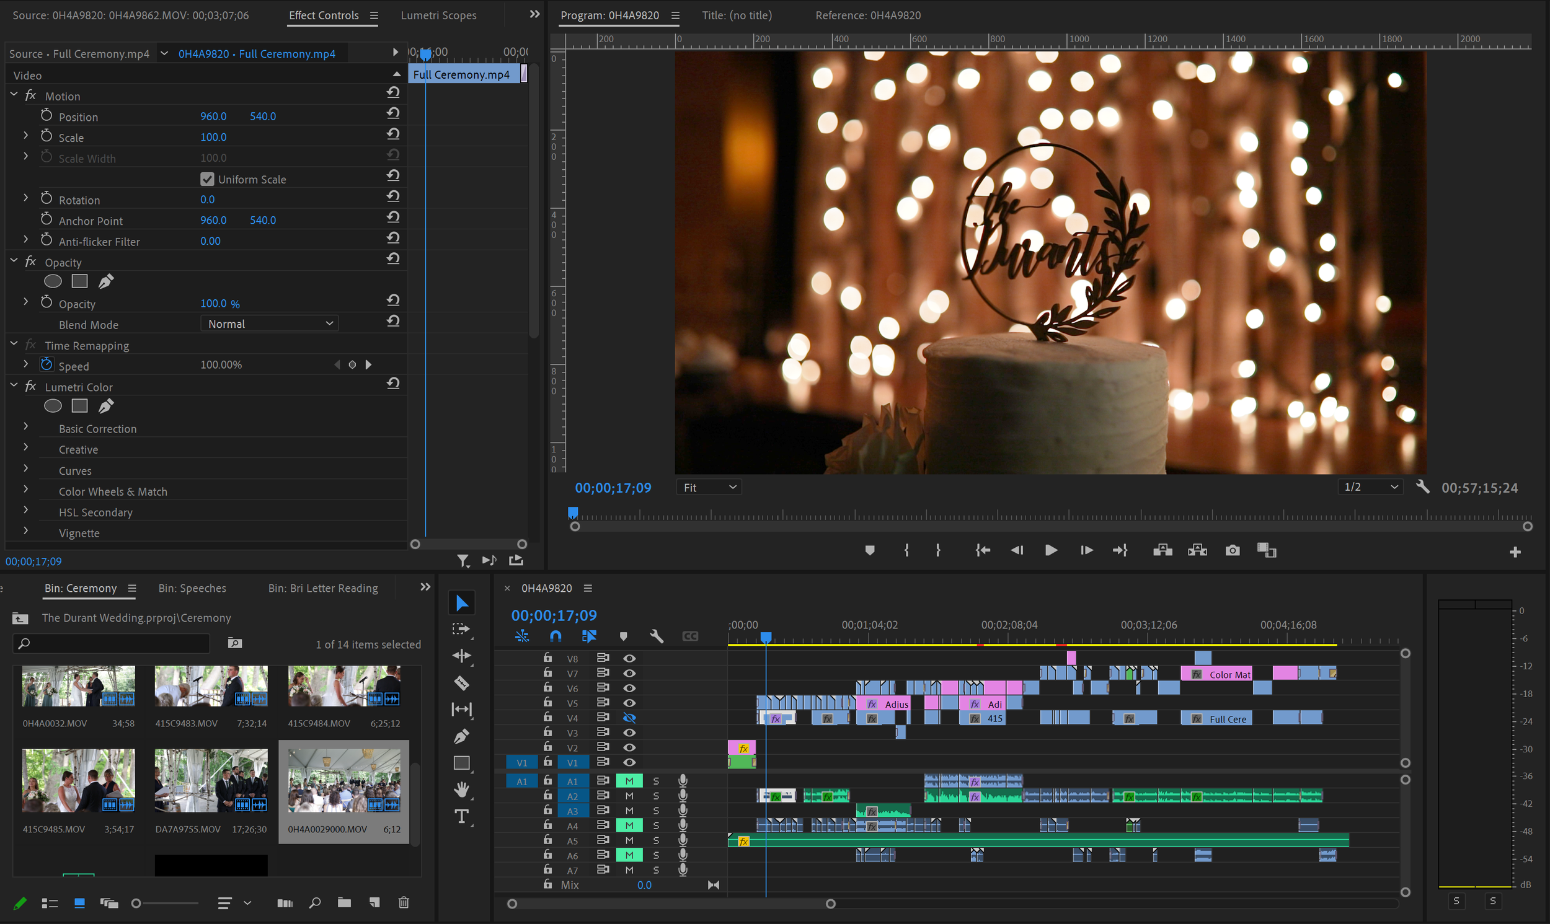Click the Opacity ellipse mask icon
The image size is (1550, 924).
point(53,281)
